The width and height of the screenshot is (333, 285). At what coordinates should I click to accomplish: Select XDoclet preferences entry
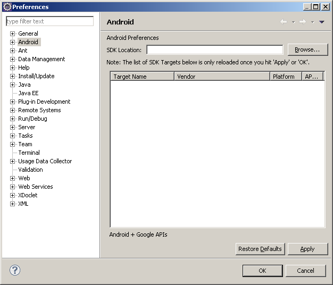(28, 195)
